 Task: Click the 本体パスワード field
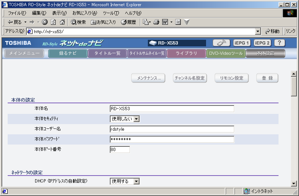point(172,139)
